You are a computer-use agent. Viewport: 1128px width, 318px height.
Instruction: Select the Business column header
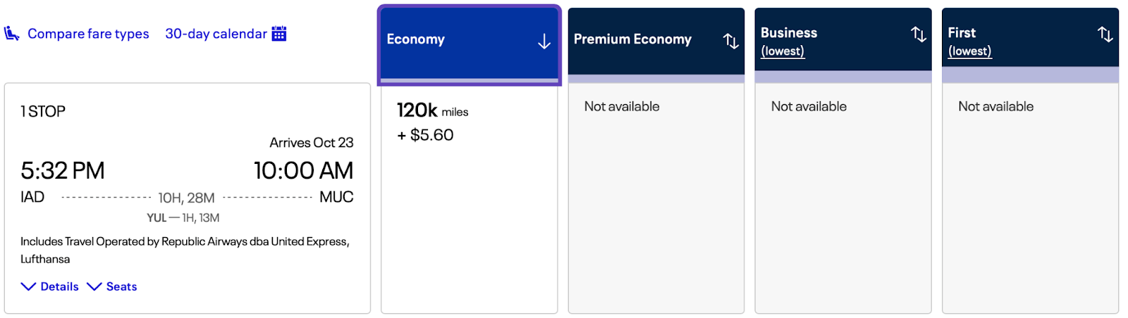789,32
